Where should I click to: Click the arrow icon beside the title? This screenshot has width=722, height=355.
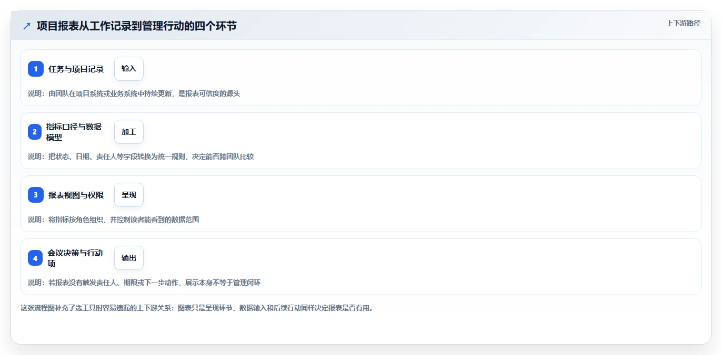[x=27, y=26]
